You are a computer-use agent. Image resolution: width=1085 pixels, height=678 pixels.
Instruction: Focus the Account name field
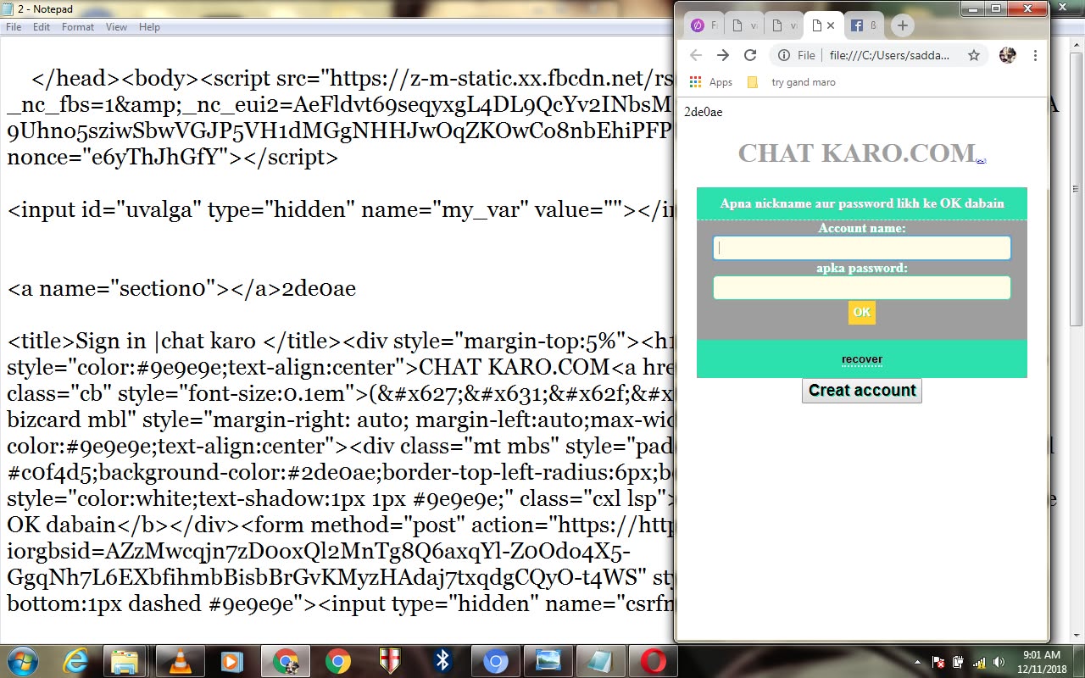pyautogui.click(x=862, y=247)
